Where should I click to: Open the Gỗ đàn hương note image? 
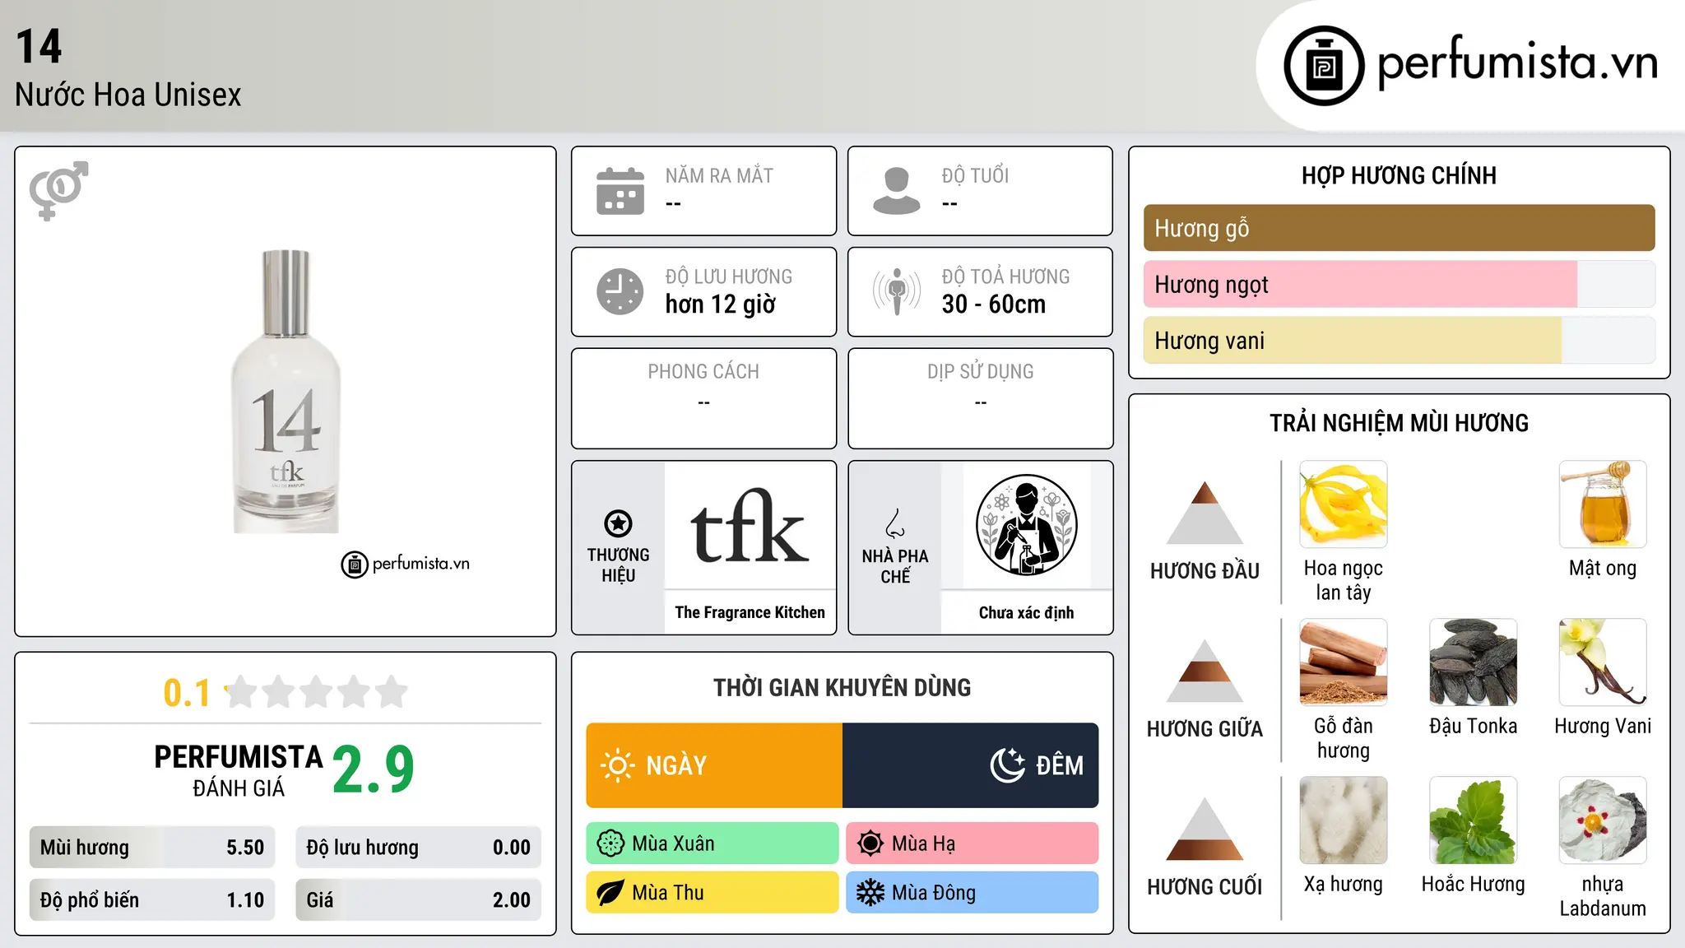(1344, 662)
